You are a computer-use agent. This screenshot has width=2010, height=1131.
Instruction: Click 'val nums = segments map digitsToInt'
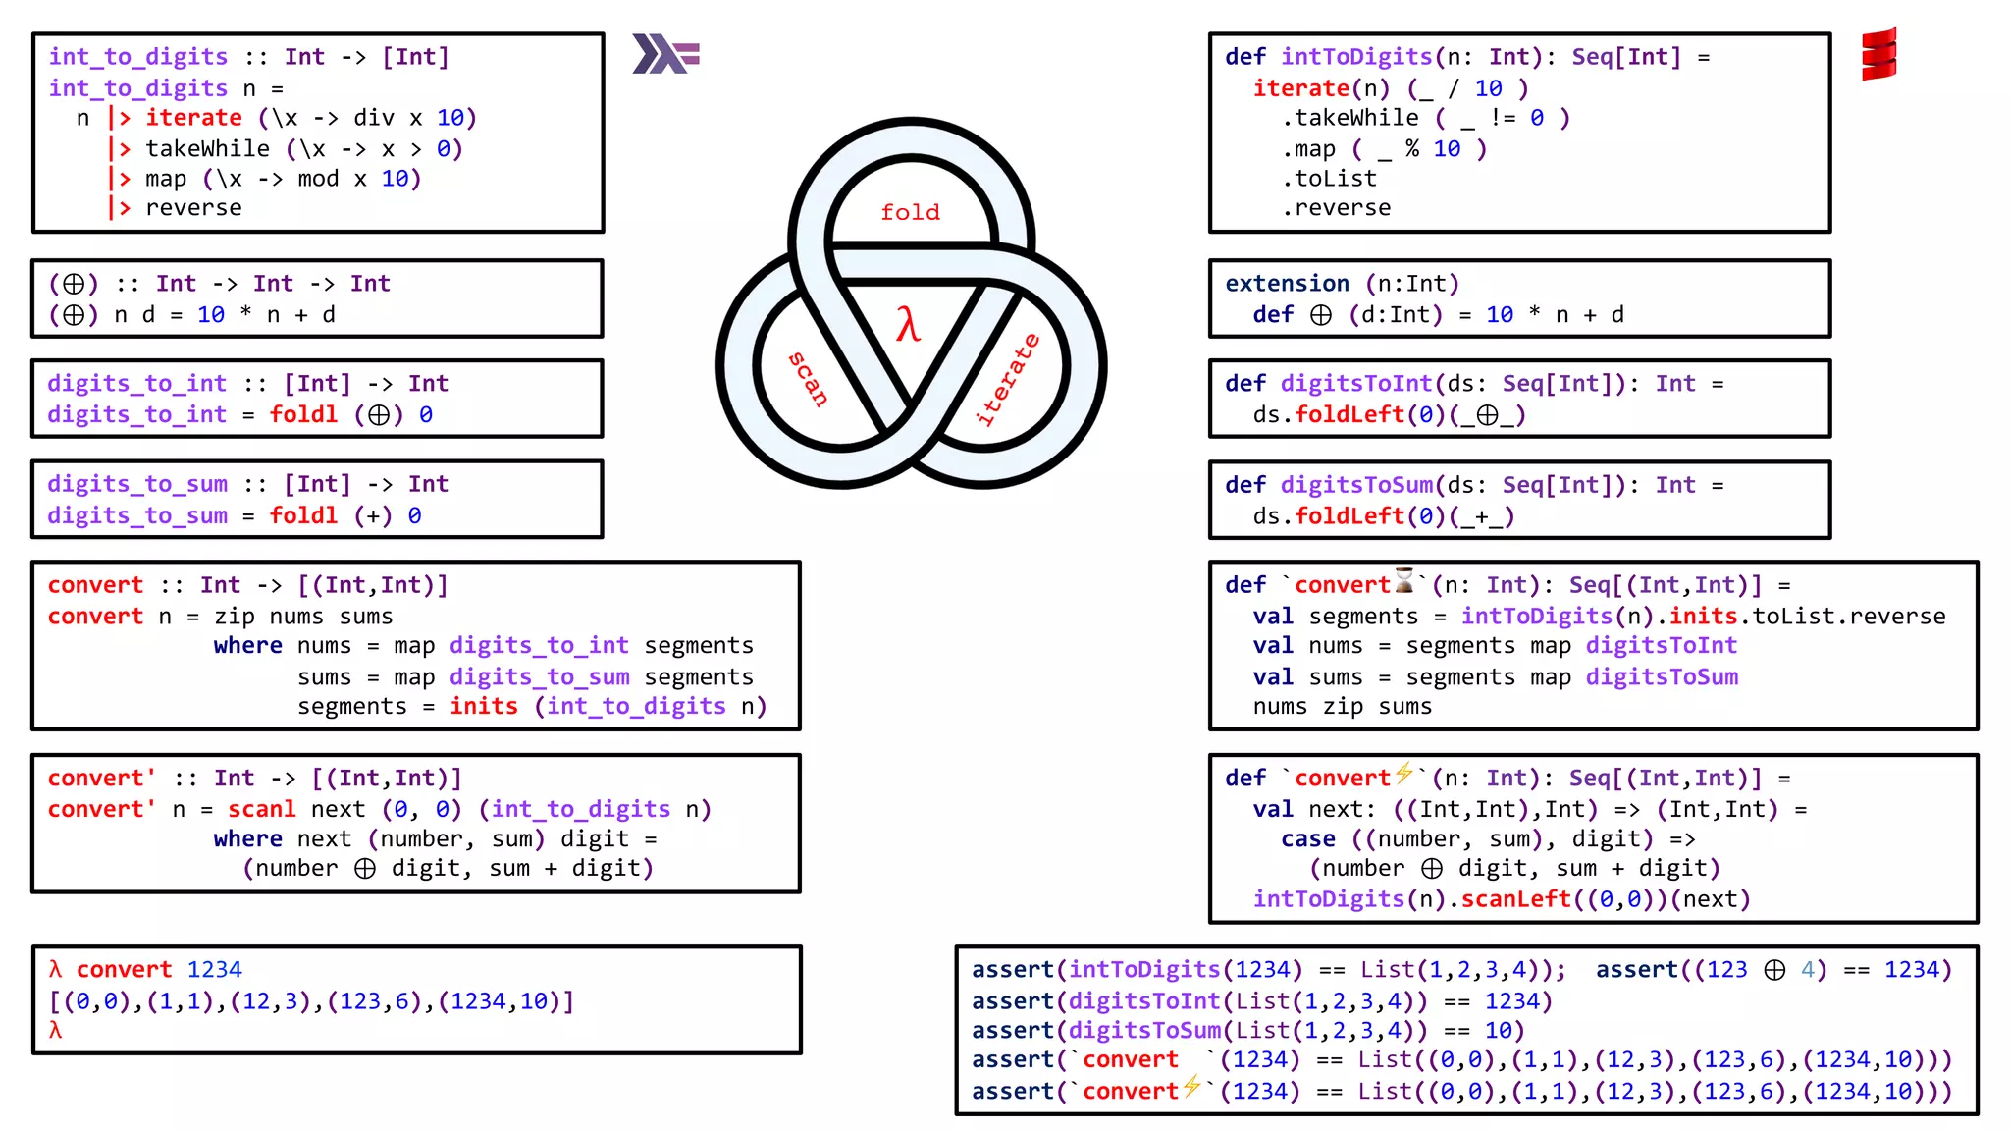(1495, 646)
